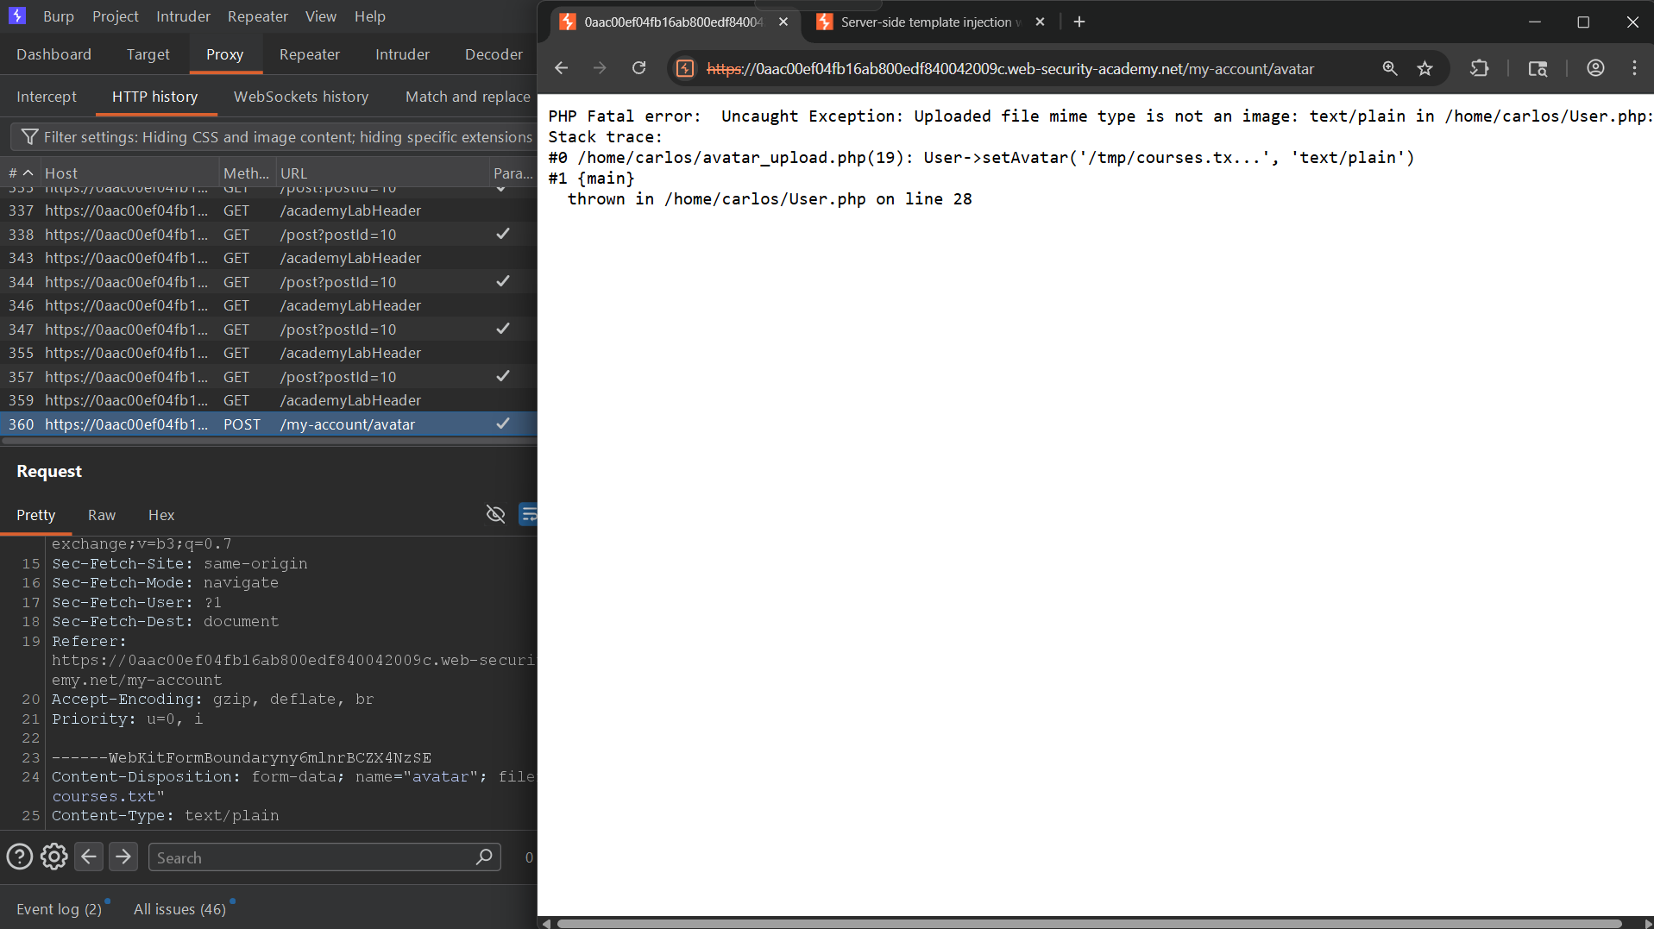Switch request view to Pretty
Screen dimensions: 1654x929
tap(35, 515)
